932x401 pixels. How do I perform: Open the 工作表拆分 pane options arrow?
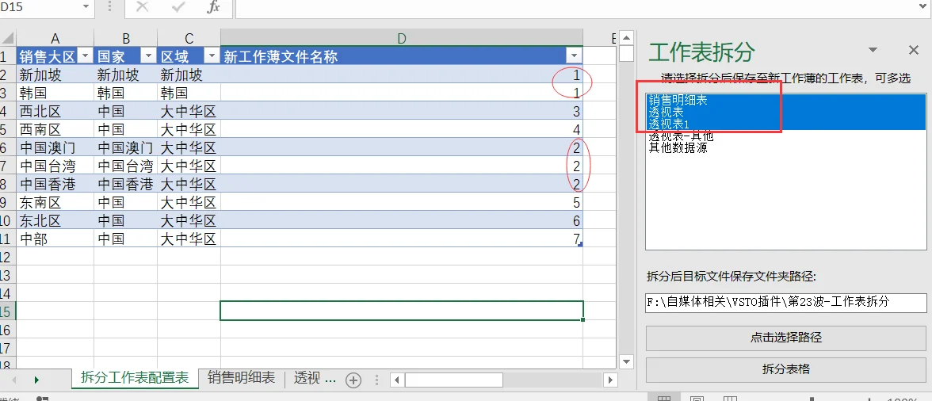[x=873, y=50]
